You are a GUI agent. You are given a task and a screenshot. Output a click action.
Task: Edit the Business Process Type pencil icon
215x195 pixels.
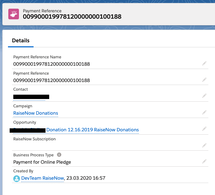(204, 161)
